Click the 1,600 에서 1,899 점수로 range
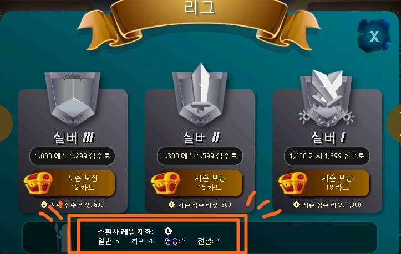Viewport: 401px width, 254px height. (327, 155)
